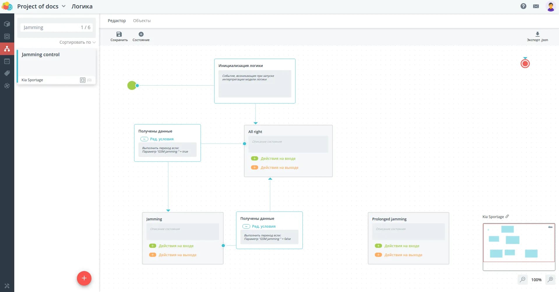Image resolution: width=559 pixels, height=292 pixels.
Task: Click the zoom out magnifier icon
Action: pos(523,279)
